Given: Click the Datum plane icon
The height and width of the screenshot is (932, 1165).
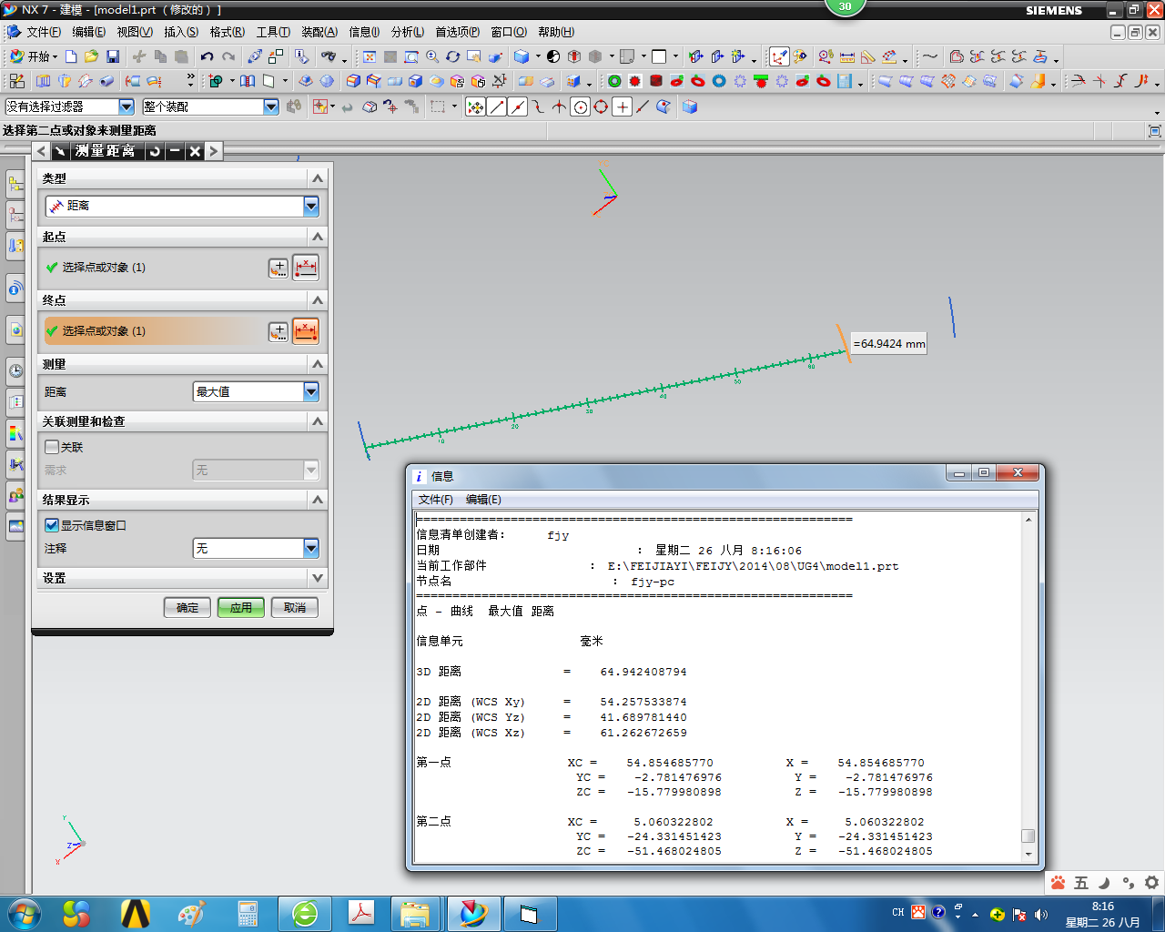Looking at the screenshot, I should pyautogui.click(x=268, y=81).
